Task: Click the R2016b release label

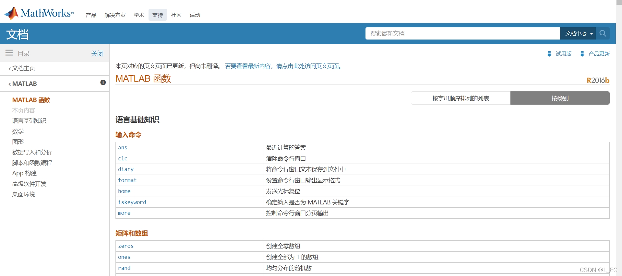Action: click(x=598, y=80)
